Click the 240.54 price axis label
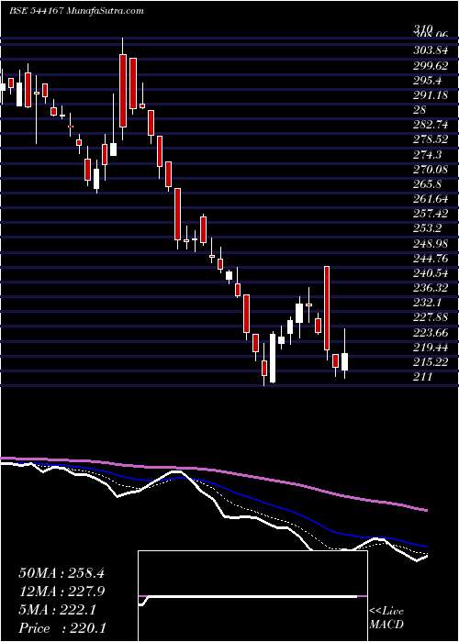The width and height of the screenshot is (459, 642). [431, 273]
